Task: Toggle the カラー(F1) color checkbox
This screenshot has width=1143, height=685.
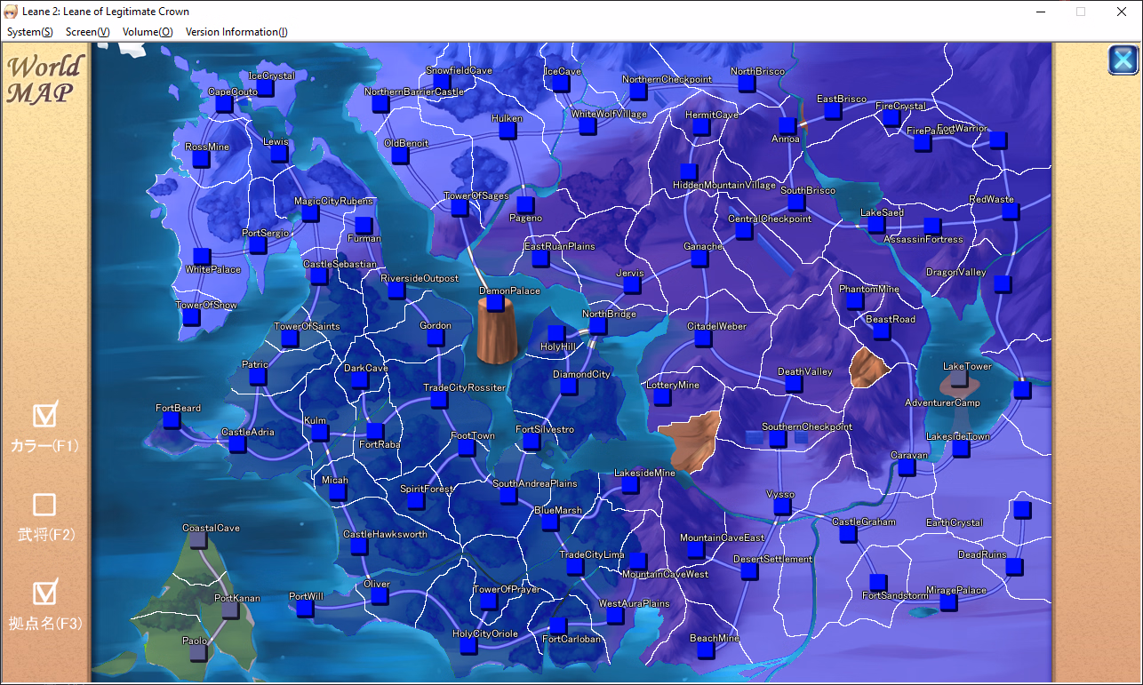Action: pos(44,415)
